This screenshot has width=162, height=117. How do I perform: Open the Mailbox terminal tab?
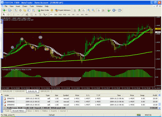[45, 111]
